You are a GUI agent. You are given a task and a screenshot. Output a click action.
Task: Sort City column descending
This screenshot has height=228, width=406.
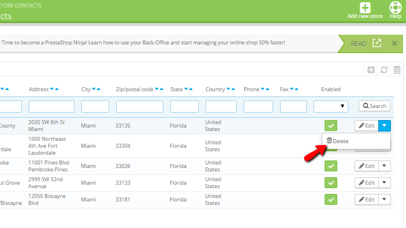(94, 89)
